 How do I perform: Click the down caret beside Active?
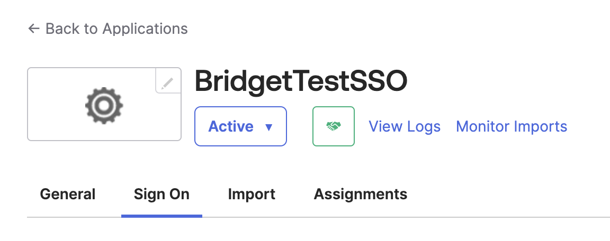click(x=268, y=127)
